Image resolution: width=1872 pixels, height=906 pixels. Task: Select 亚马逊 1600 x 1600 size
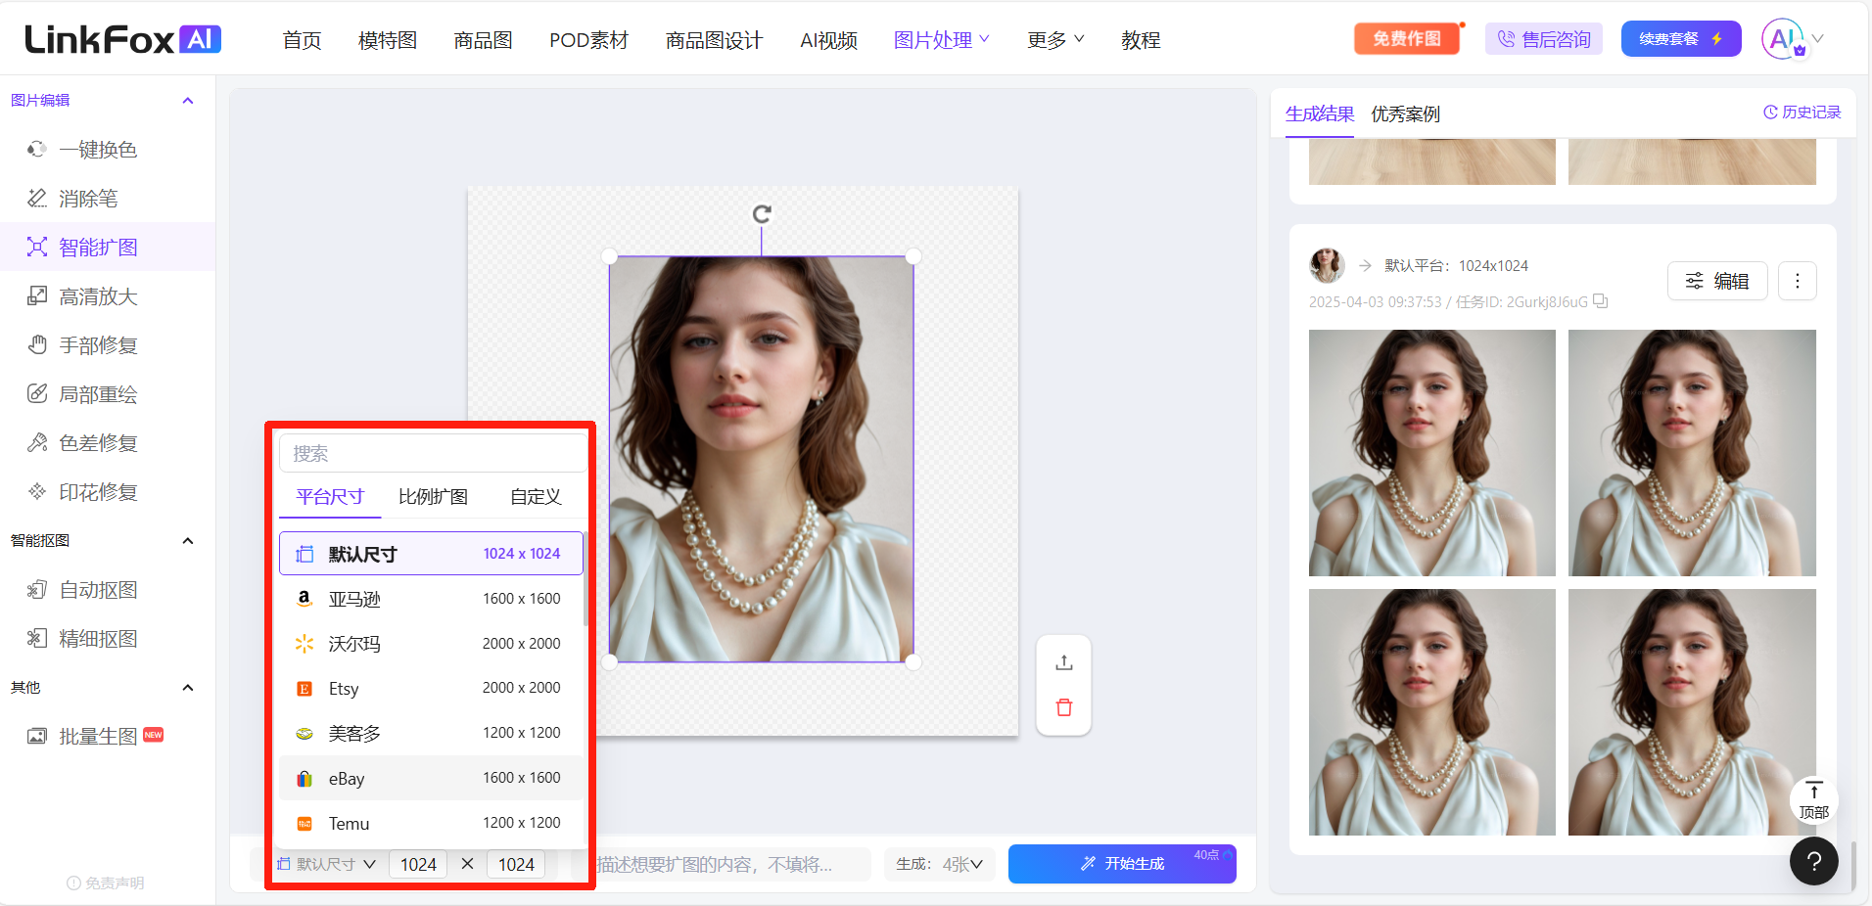tap(431, 599)
